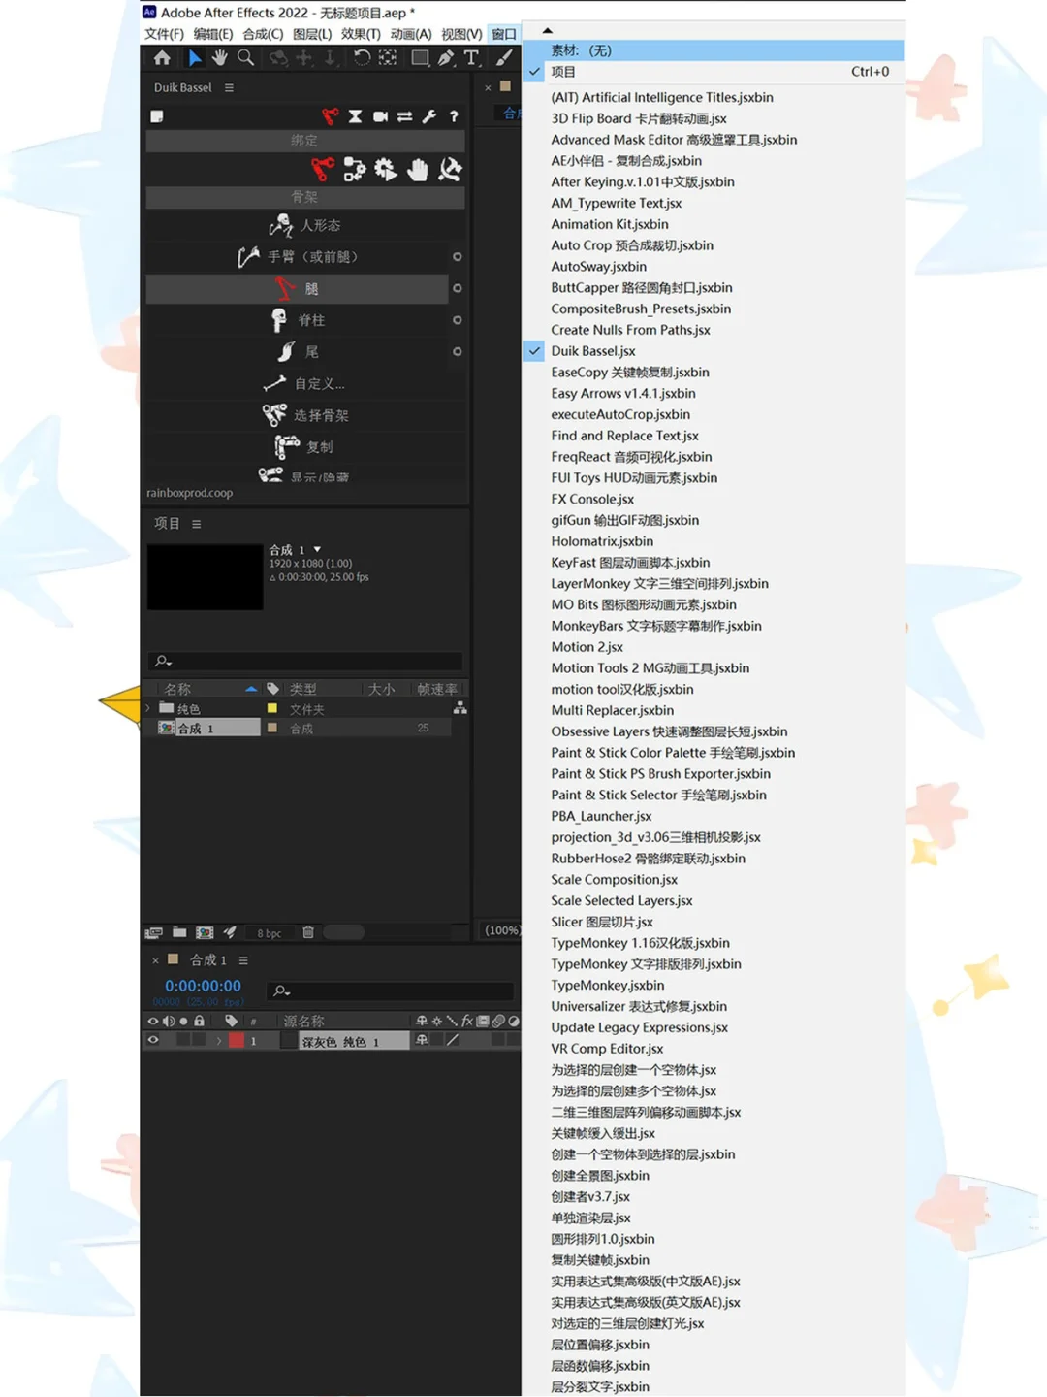
Task: Open Duik notes panel icon
Action: tap(157, 116)
